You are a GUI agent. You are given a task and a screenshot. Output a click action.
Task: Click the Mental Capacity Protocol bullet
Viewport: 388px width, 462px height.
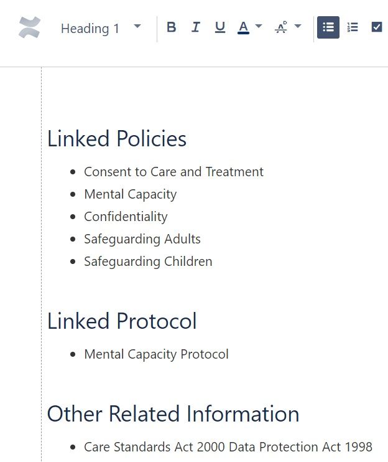156,354
